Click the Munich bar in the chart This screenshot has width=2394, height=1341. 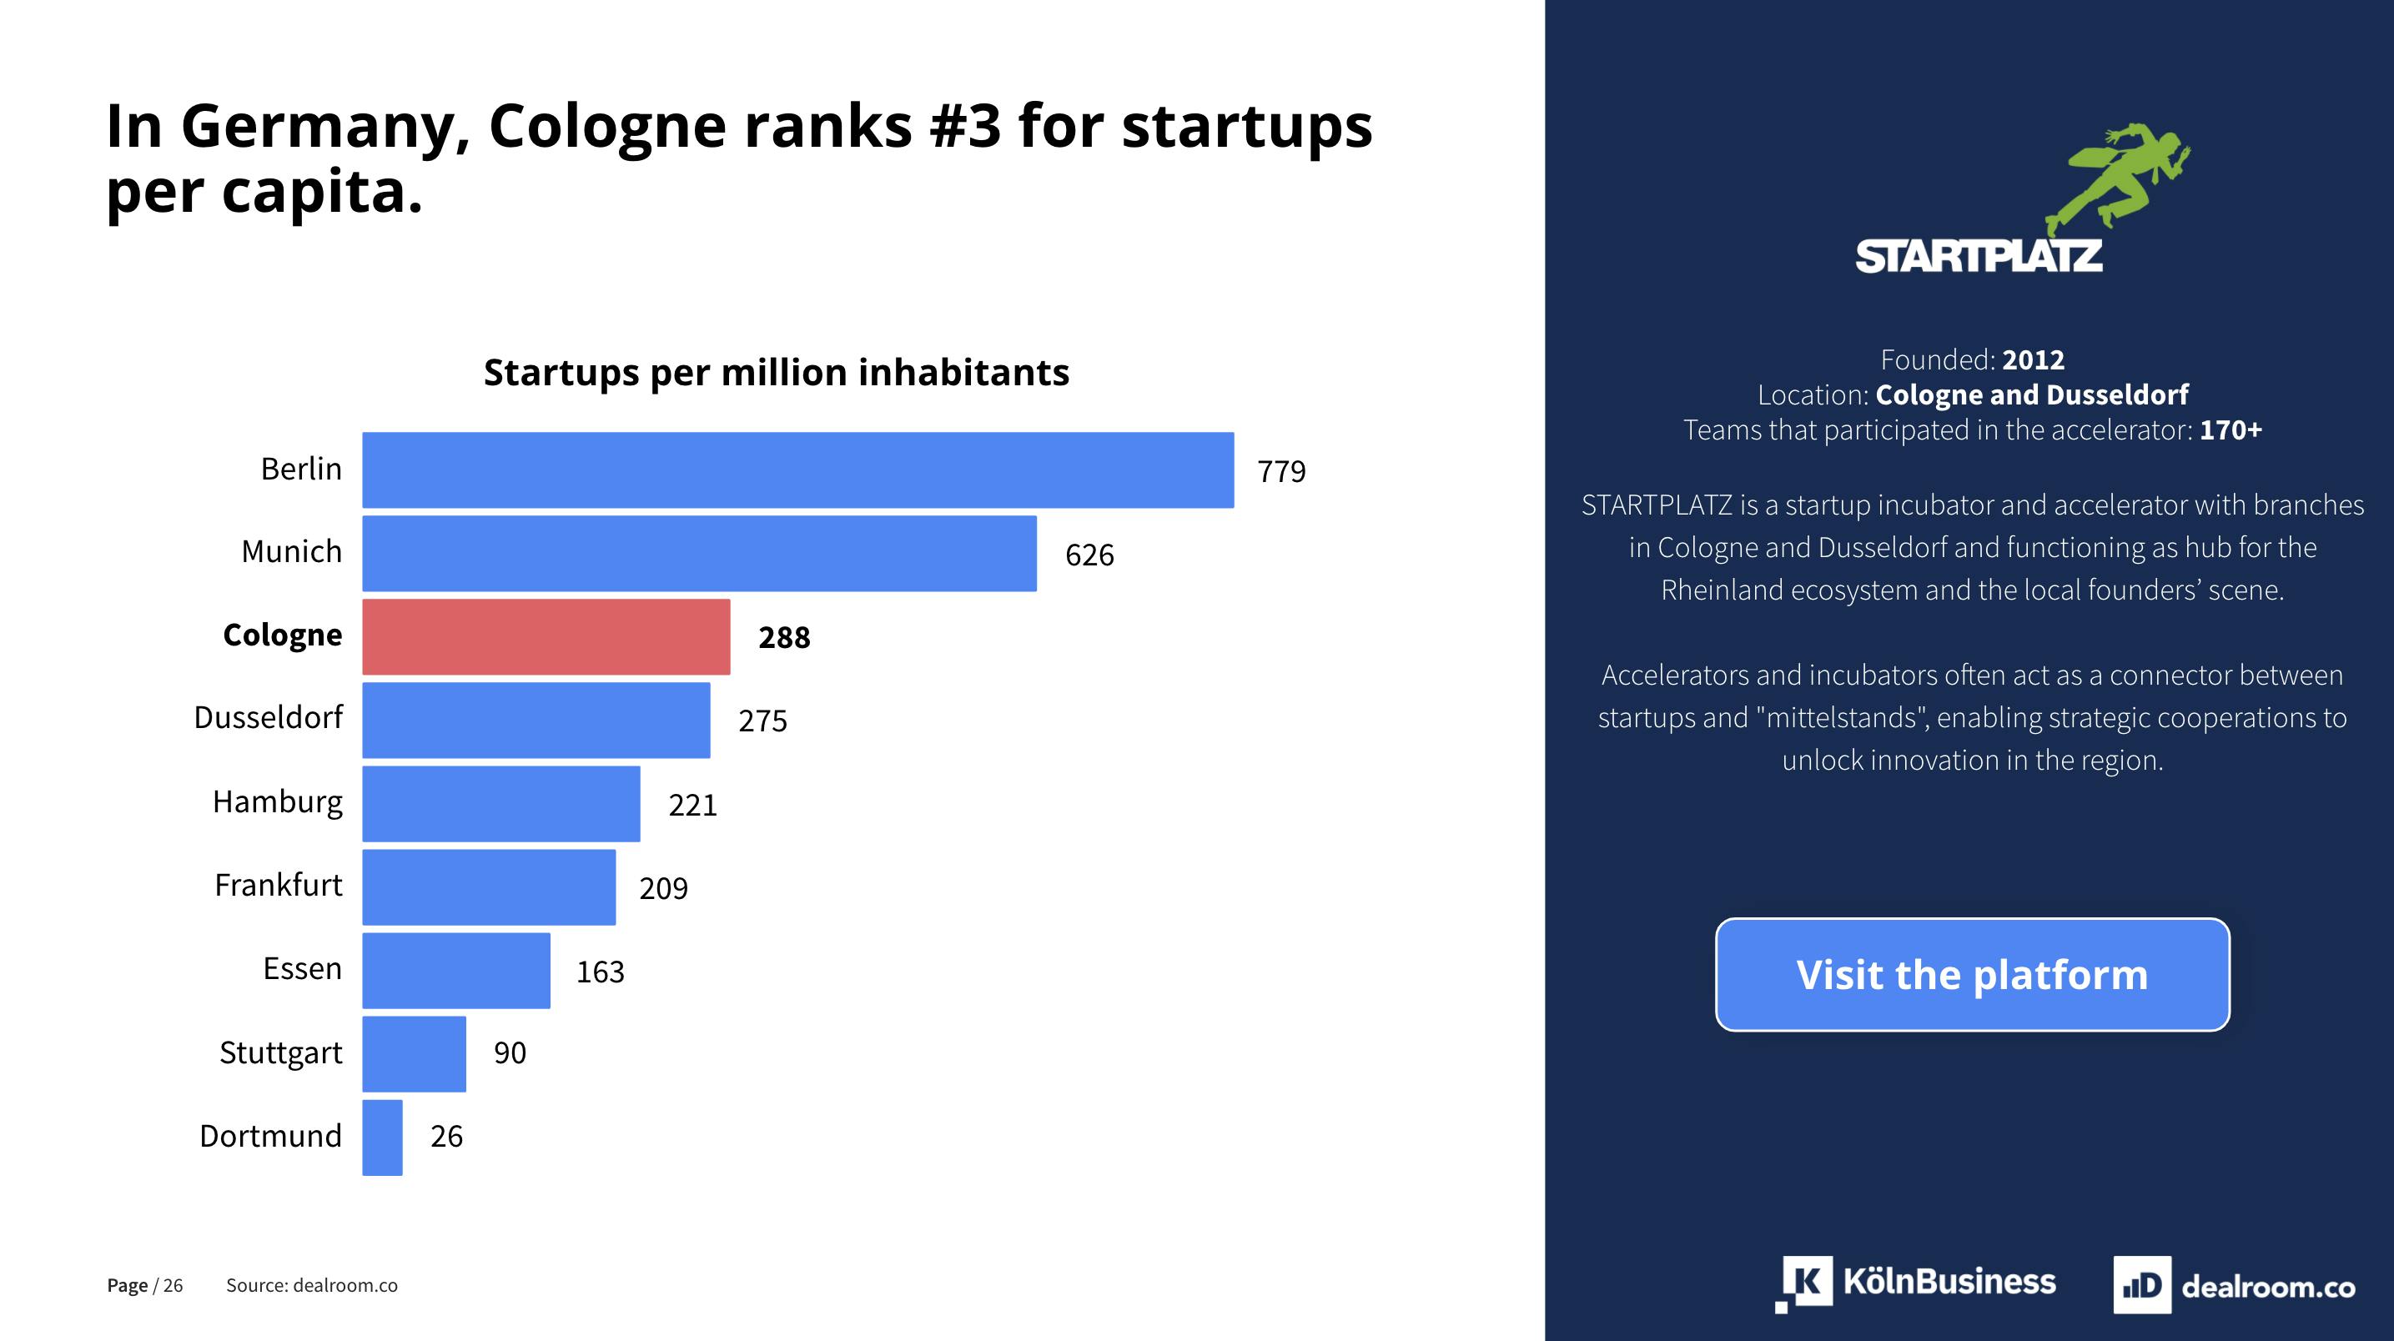click(x=699, y=554)
